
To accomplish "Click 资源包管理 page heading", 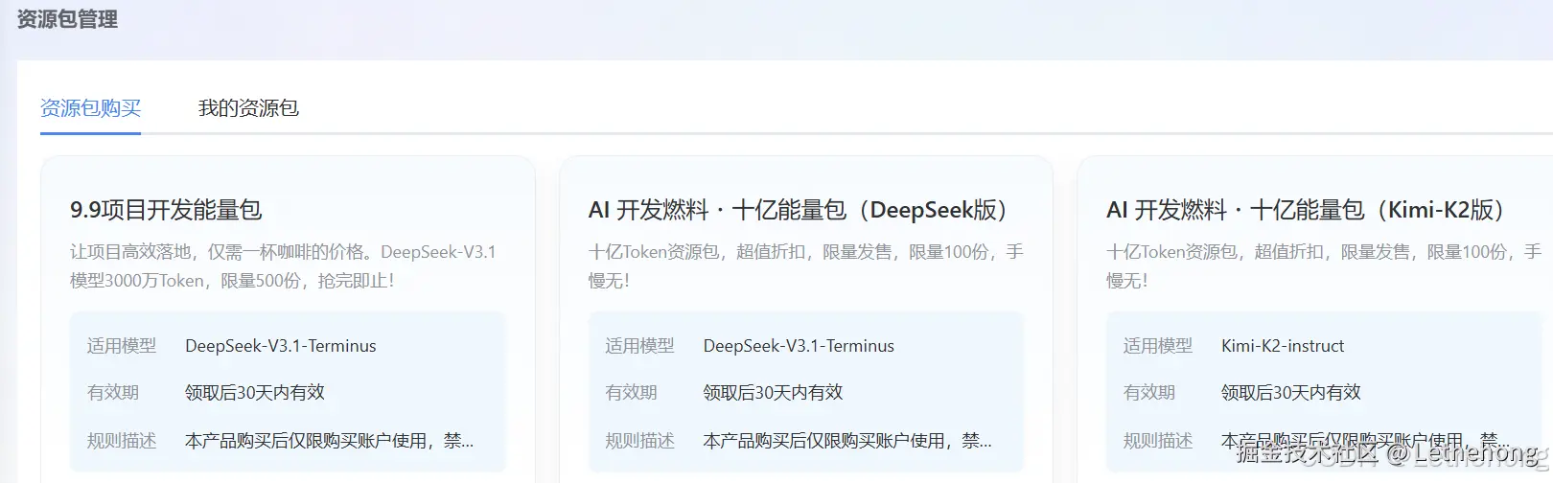I will point(67,19).
